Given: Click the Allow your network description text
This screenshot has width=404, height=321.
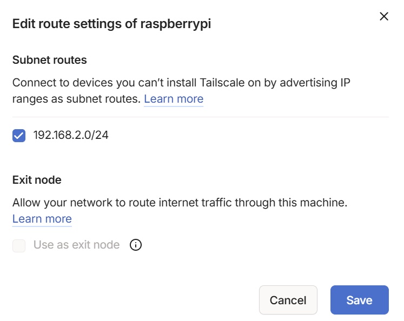Looking at the screenshot, I should 180,203.
